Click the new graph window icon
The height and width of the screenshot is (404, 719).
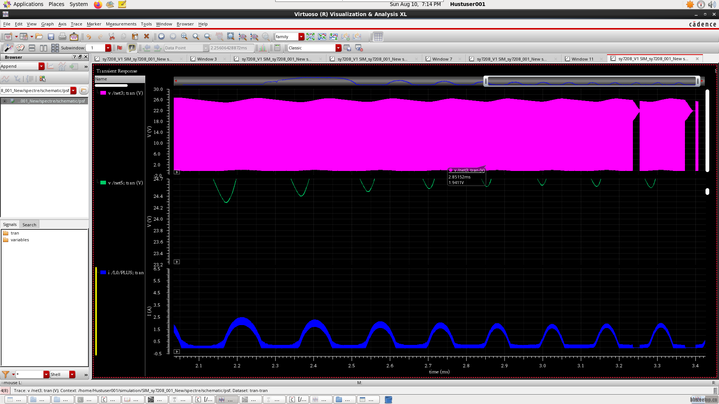pos(8,37)
